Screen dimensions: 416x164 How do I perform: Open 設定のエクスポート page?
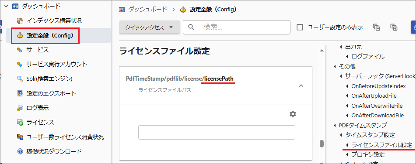[x=51, y=93]
